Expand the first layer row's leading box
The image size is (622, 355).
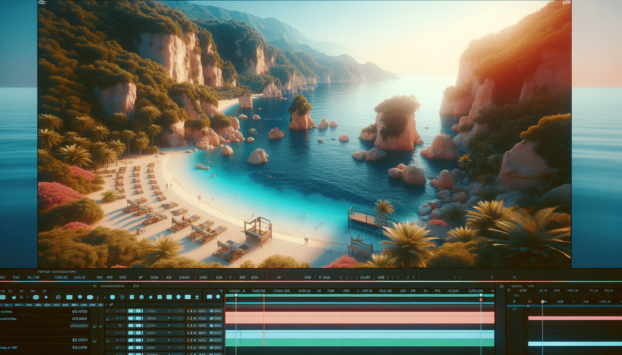coord(107,311)
